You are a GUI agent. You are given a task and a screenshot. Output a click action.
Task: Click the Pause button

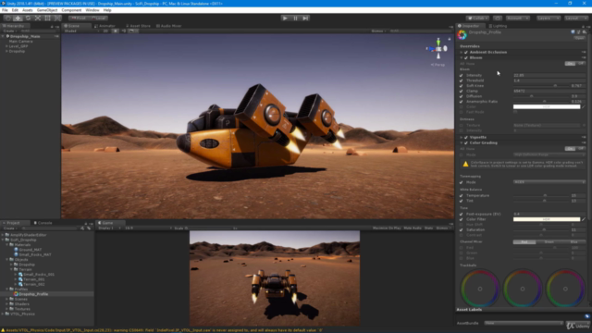point(295,18)
